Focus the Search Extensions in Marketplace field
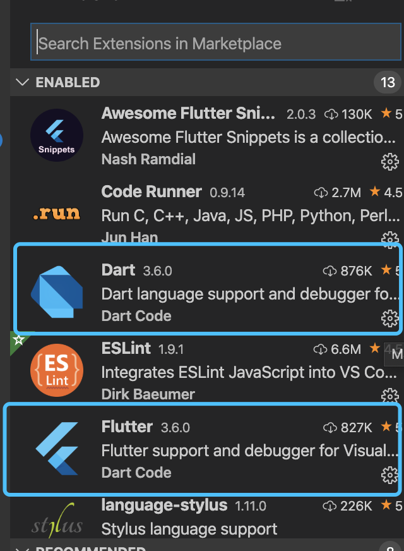The width and height of the screenshot is (404, 551). point(216,42)
